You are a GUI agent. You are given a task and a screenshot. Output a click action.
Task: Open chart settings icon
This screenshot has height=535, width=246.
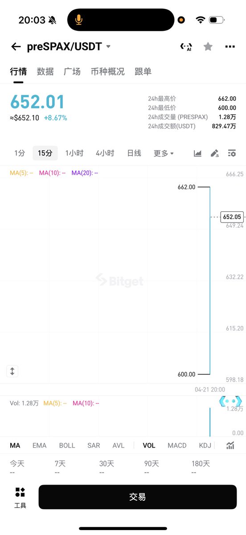click(x=231, y=153)
